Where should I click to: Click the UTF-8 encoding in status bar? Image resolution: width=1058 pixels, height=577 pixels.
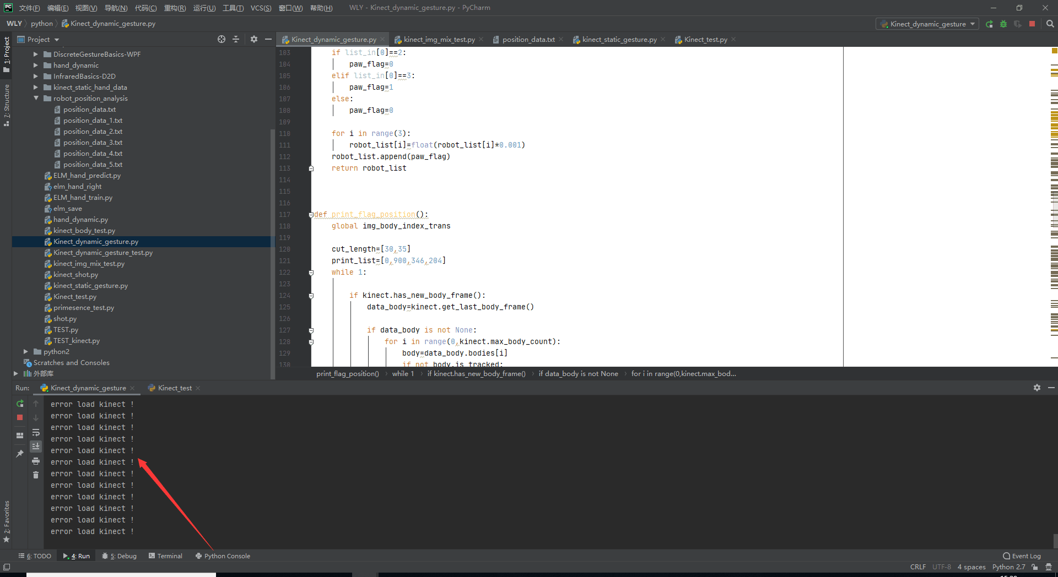tap(941, 567)
